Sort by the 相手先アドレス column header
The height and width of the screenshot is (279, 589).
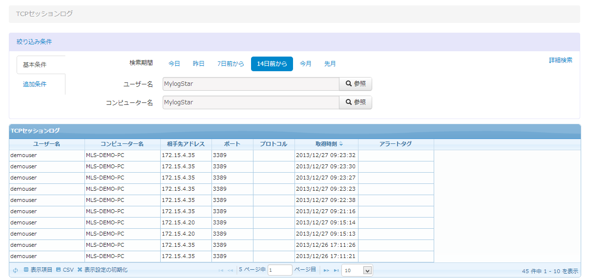(186, 144)
